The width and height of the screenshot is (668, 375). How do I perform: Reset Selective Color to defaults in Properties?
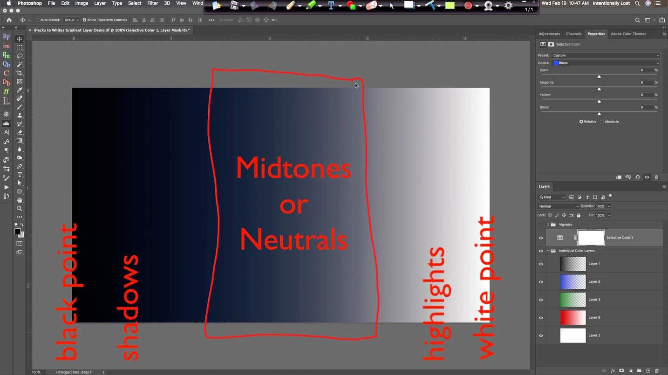(638, 177)
